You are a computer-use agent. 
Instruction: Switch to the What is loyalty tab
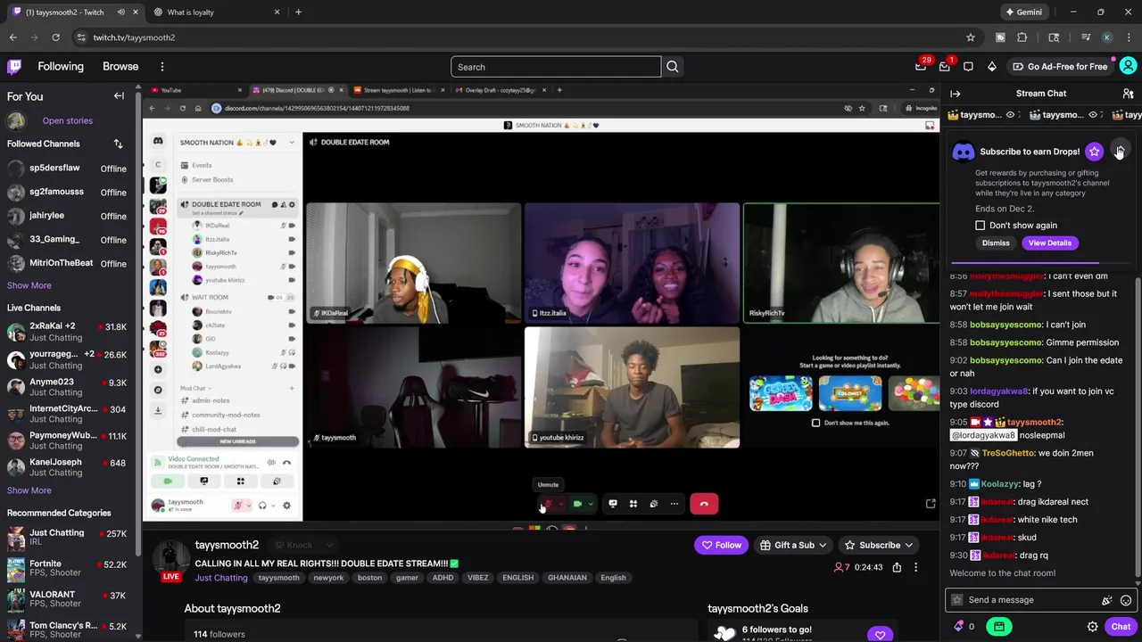click(x=217, y=12)
